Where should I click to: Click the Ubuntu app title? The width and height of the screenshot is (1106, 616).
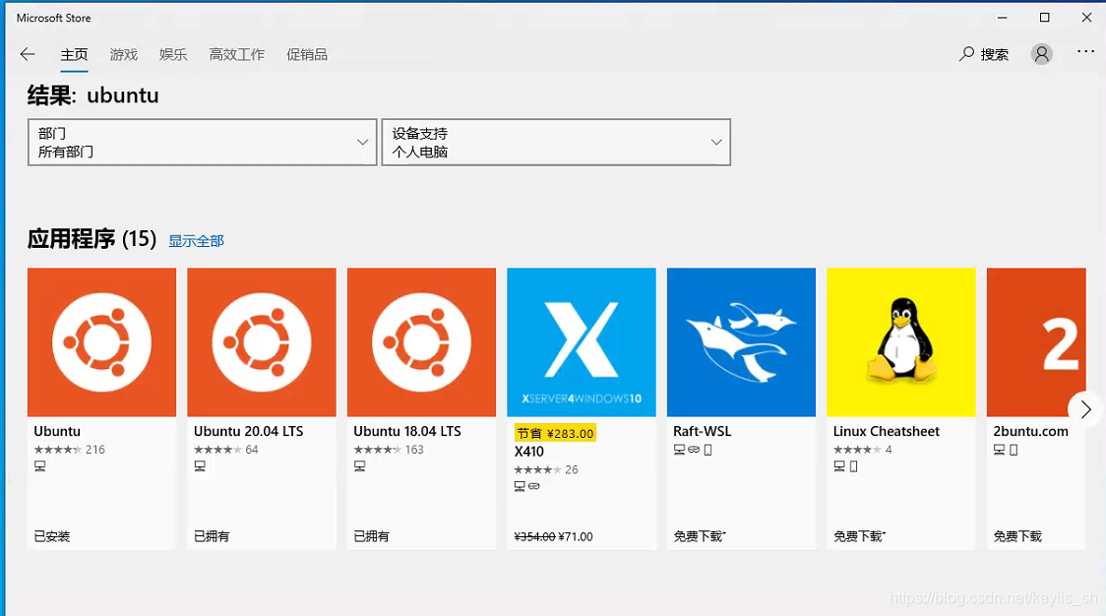point(57,431)
